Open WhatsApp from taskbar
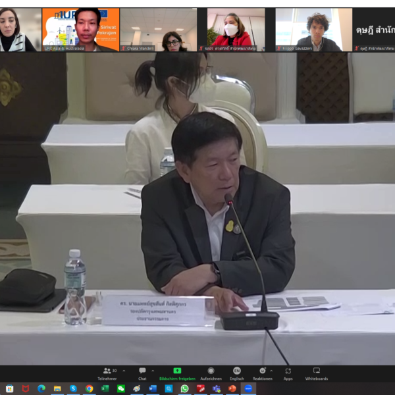Image resolution: width=395 pixels, height=395 pixels. click(184, 388)
